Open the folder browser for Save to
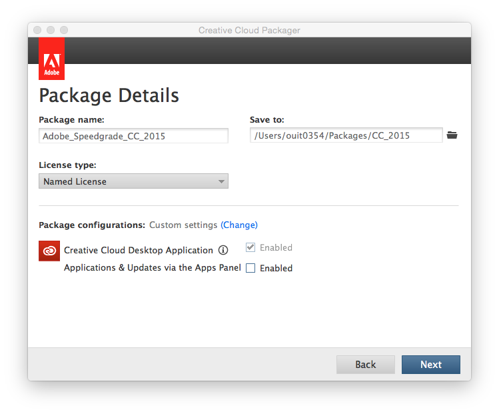This screenshot has width=499, height=414. pos(452,135)
